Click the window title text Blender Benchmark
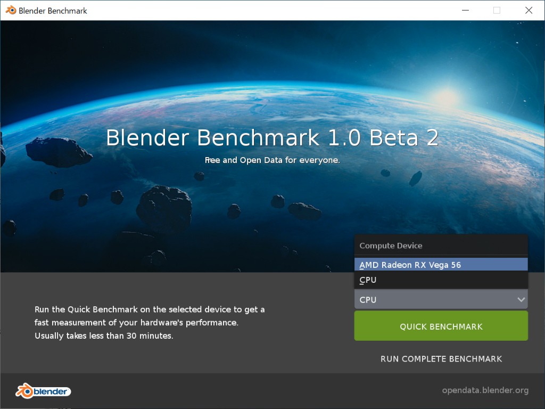545x409 pixels. coord(53,11)
